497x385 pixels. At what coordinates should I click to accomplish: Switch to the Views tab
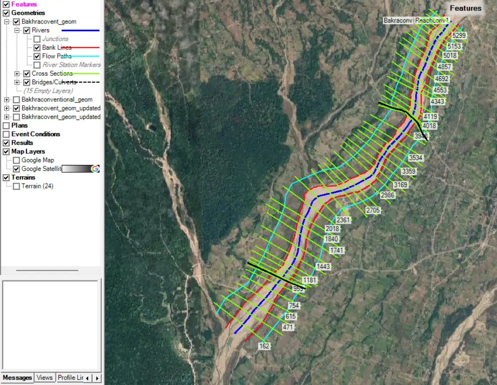coord(44,377)
